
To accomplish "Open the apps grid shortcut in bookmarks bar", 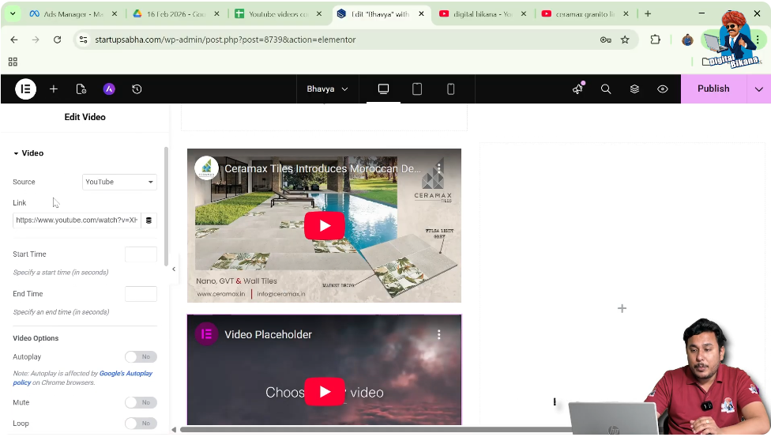I will (x=13, y=62).
